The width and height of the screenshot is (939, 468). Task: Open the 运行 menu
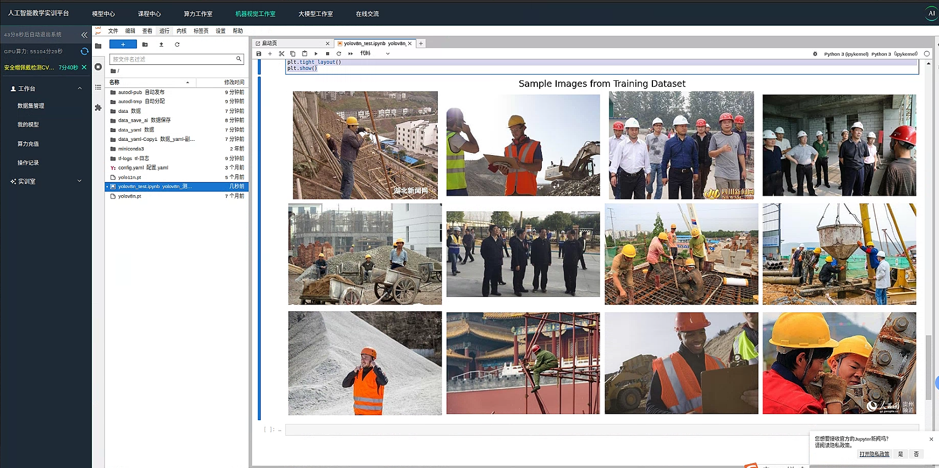[x=164, y=31]
